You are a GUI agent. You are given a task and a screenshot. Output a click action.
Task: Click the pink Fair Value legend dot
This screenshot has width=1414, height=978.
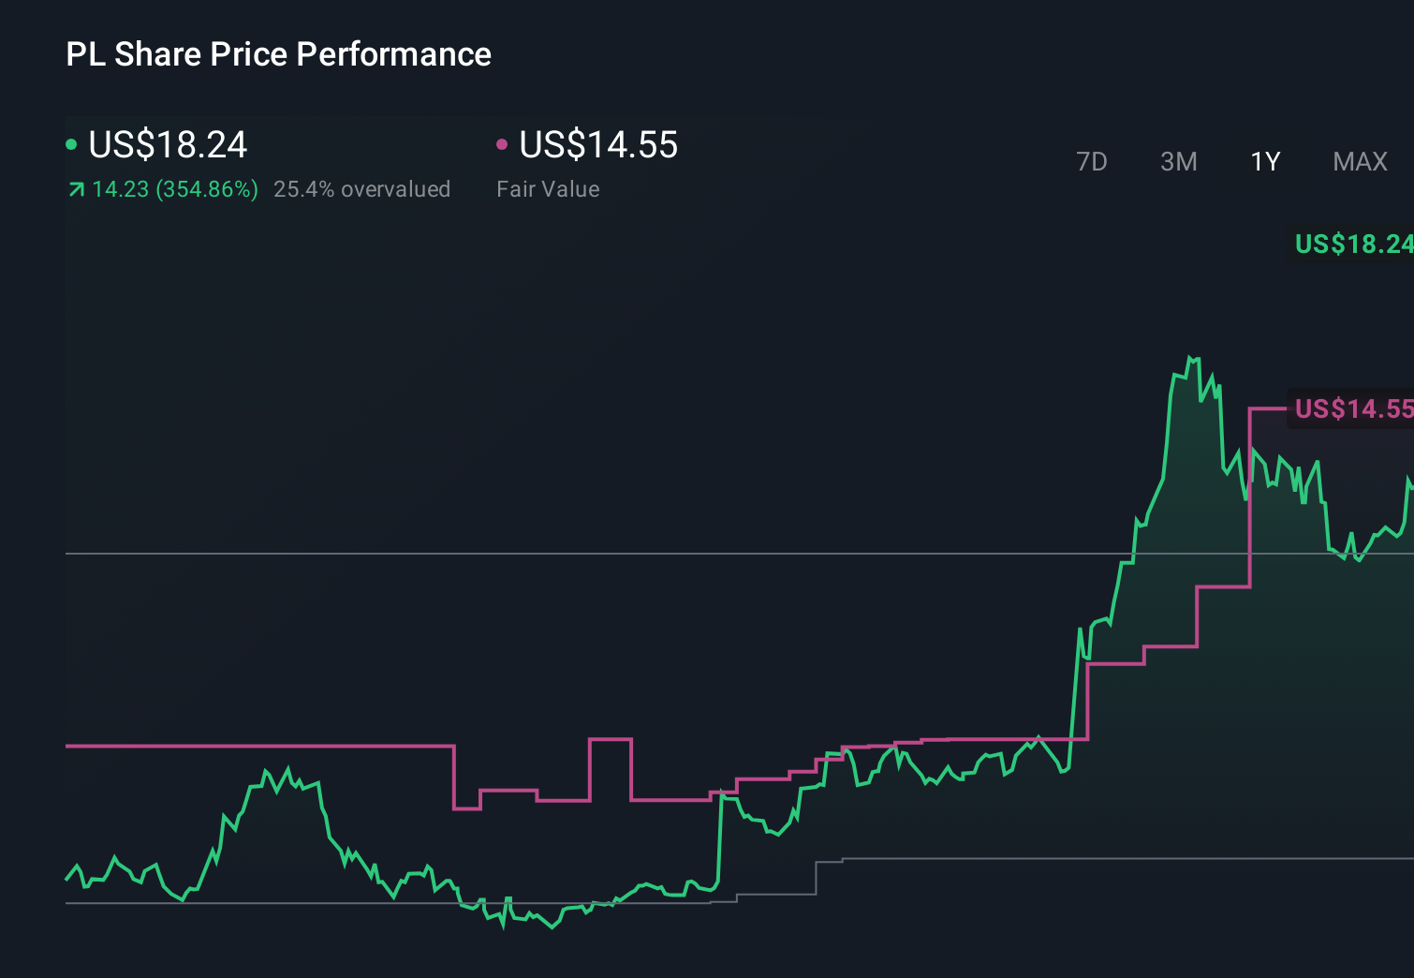pos(503,143)
